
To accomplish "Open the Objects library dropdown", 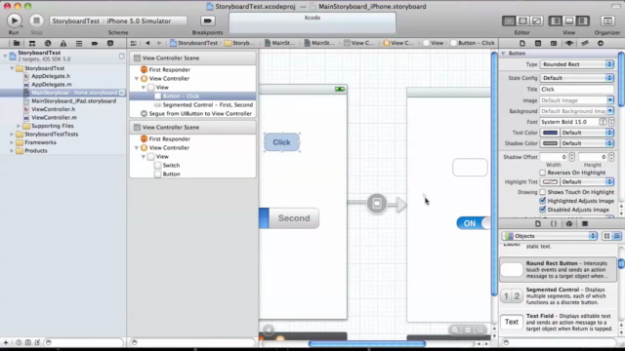I will [549, 236].
